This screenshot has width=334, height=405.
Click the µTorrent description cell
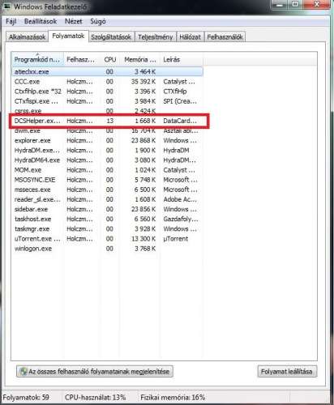pos(176,239)
